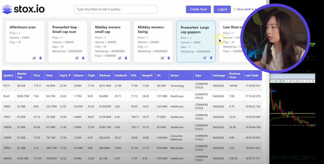The height and width of the screenshot is (164, 324).
Task: Click the zoom out magnifier in chart toolbar
Action: (273, 81)
